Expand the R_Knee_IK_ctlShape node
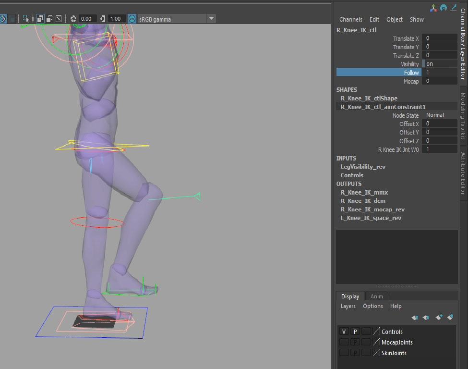Viewport: 468px width, 369px height. point(369,98)
